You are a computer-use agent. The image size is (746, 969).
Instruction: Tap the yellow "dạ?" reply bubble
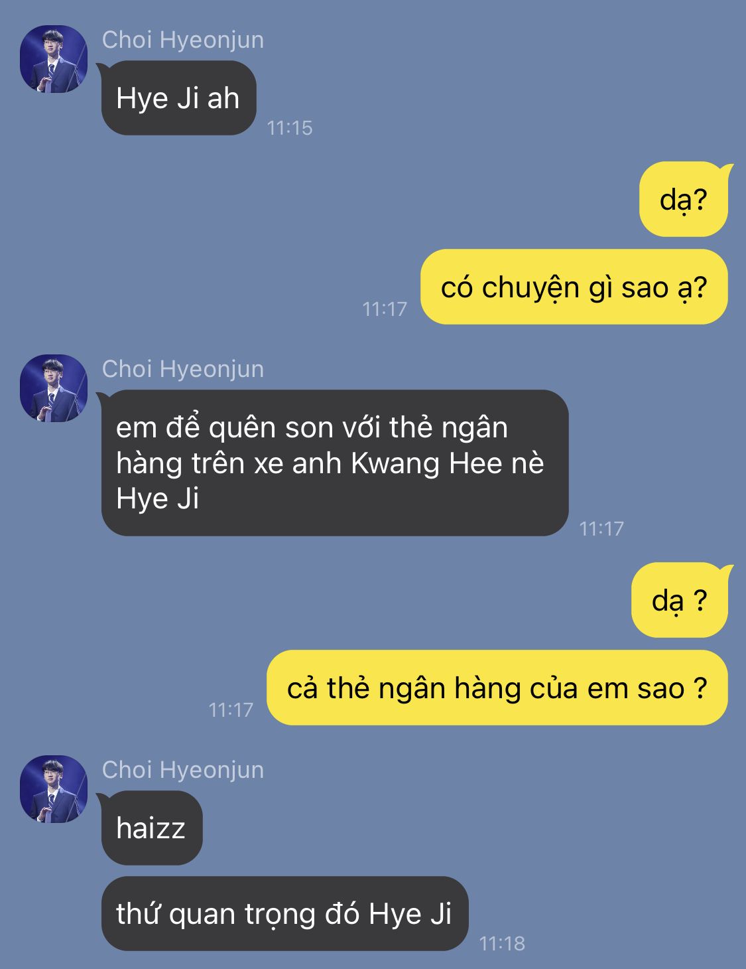point(683,199)
